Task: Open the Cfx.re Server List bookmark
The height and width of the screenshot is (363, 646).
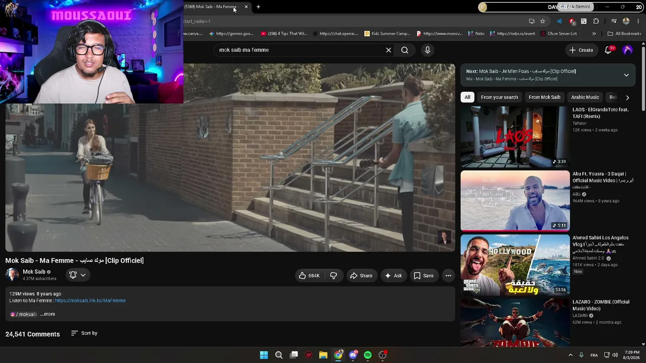Action: 558,34
